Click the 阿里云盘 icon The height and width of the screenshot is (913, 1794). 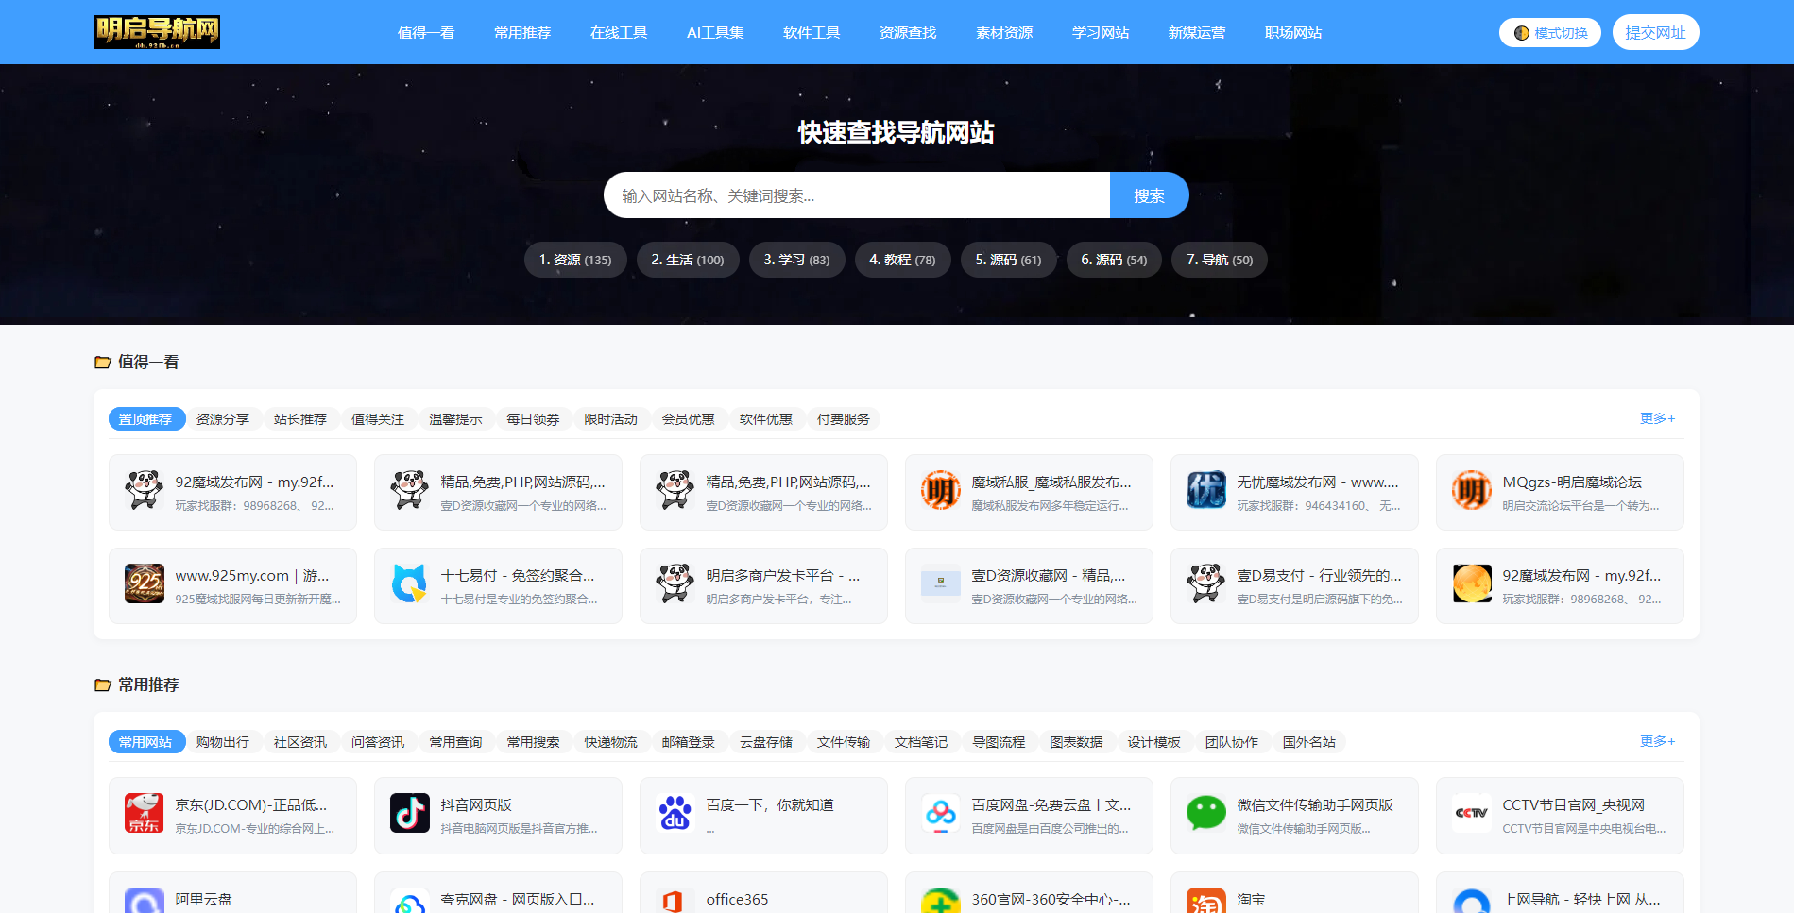pos(145,900)
